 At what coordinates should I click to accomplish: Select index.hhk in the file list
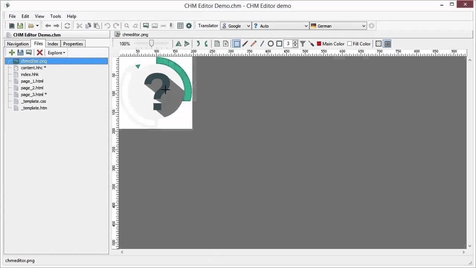[x=30, y=74]
